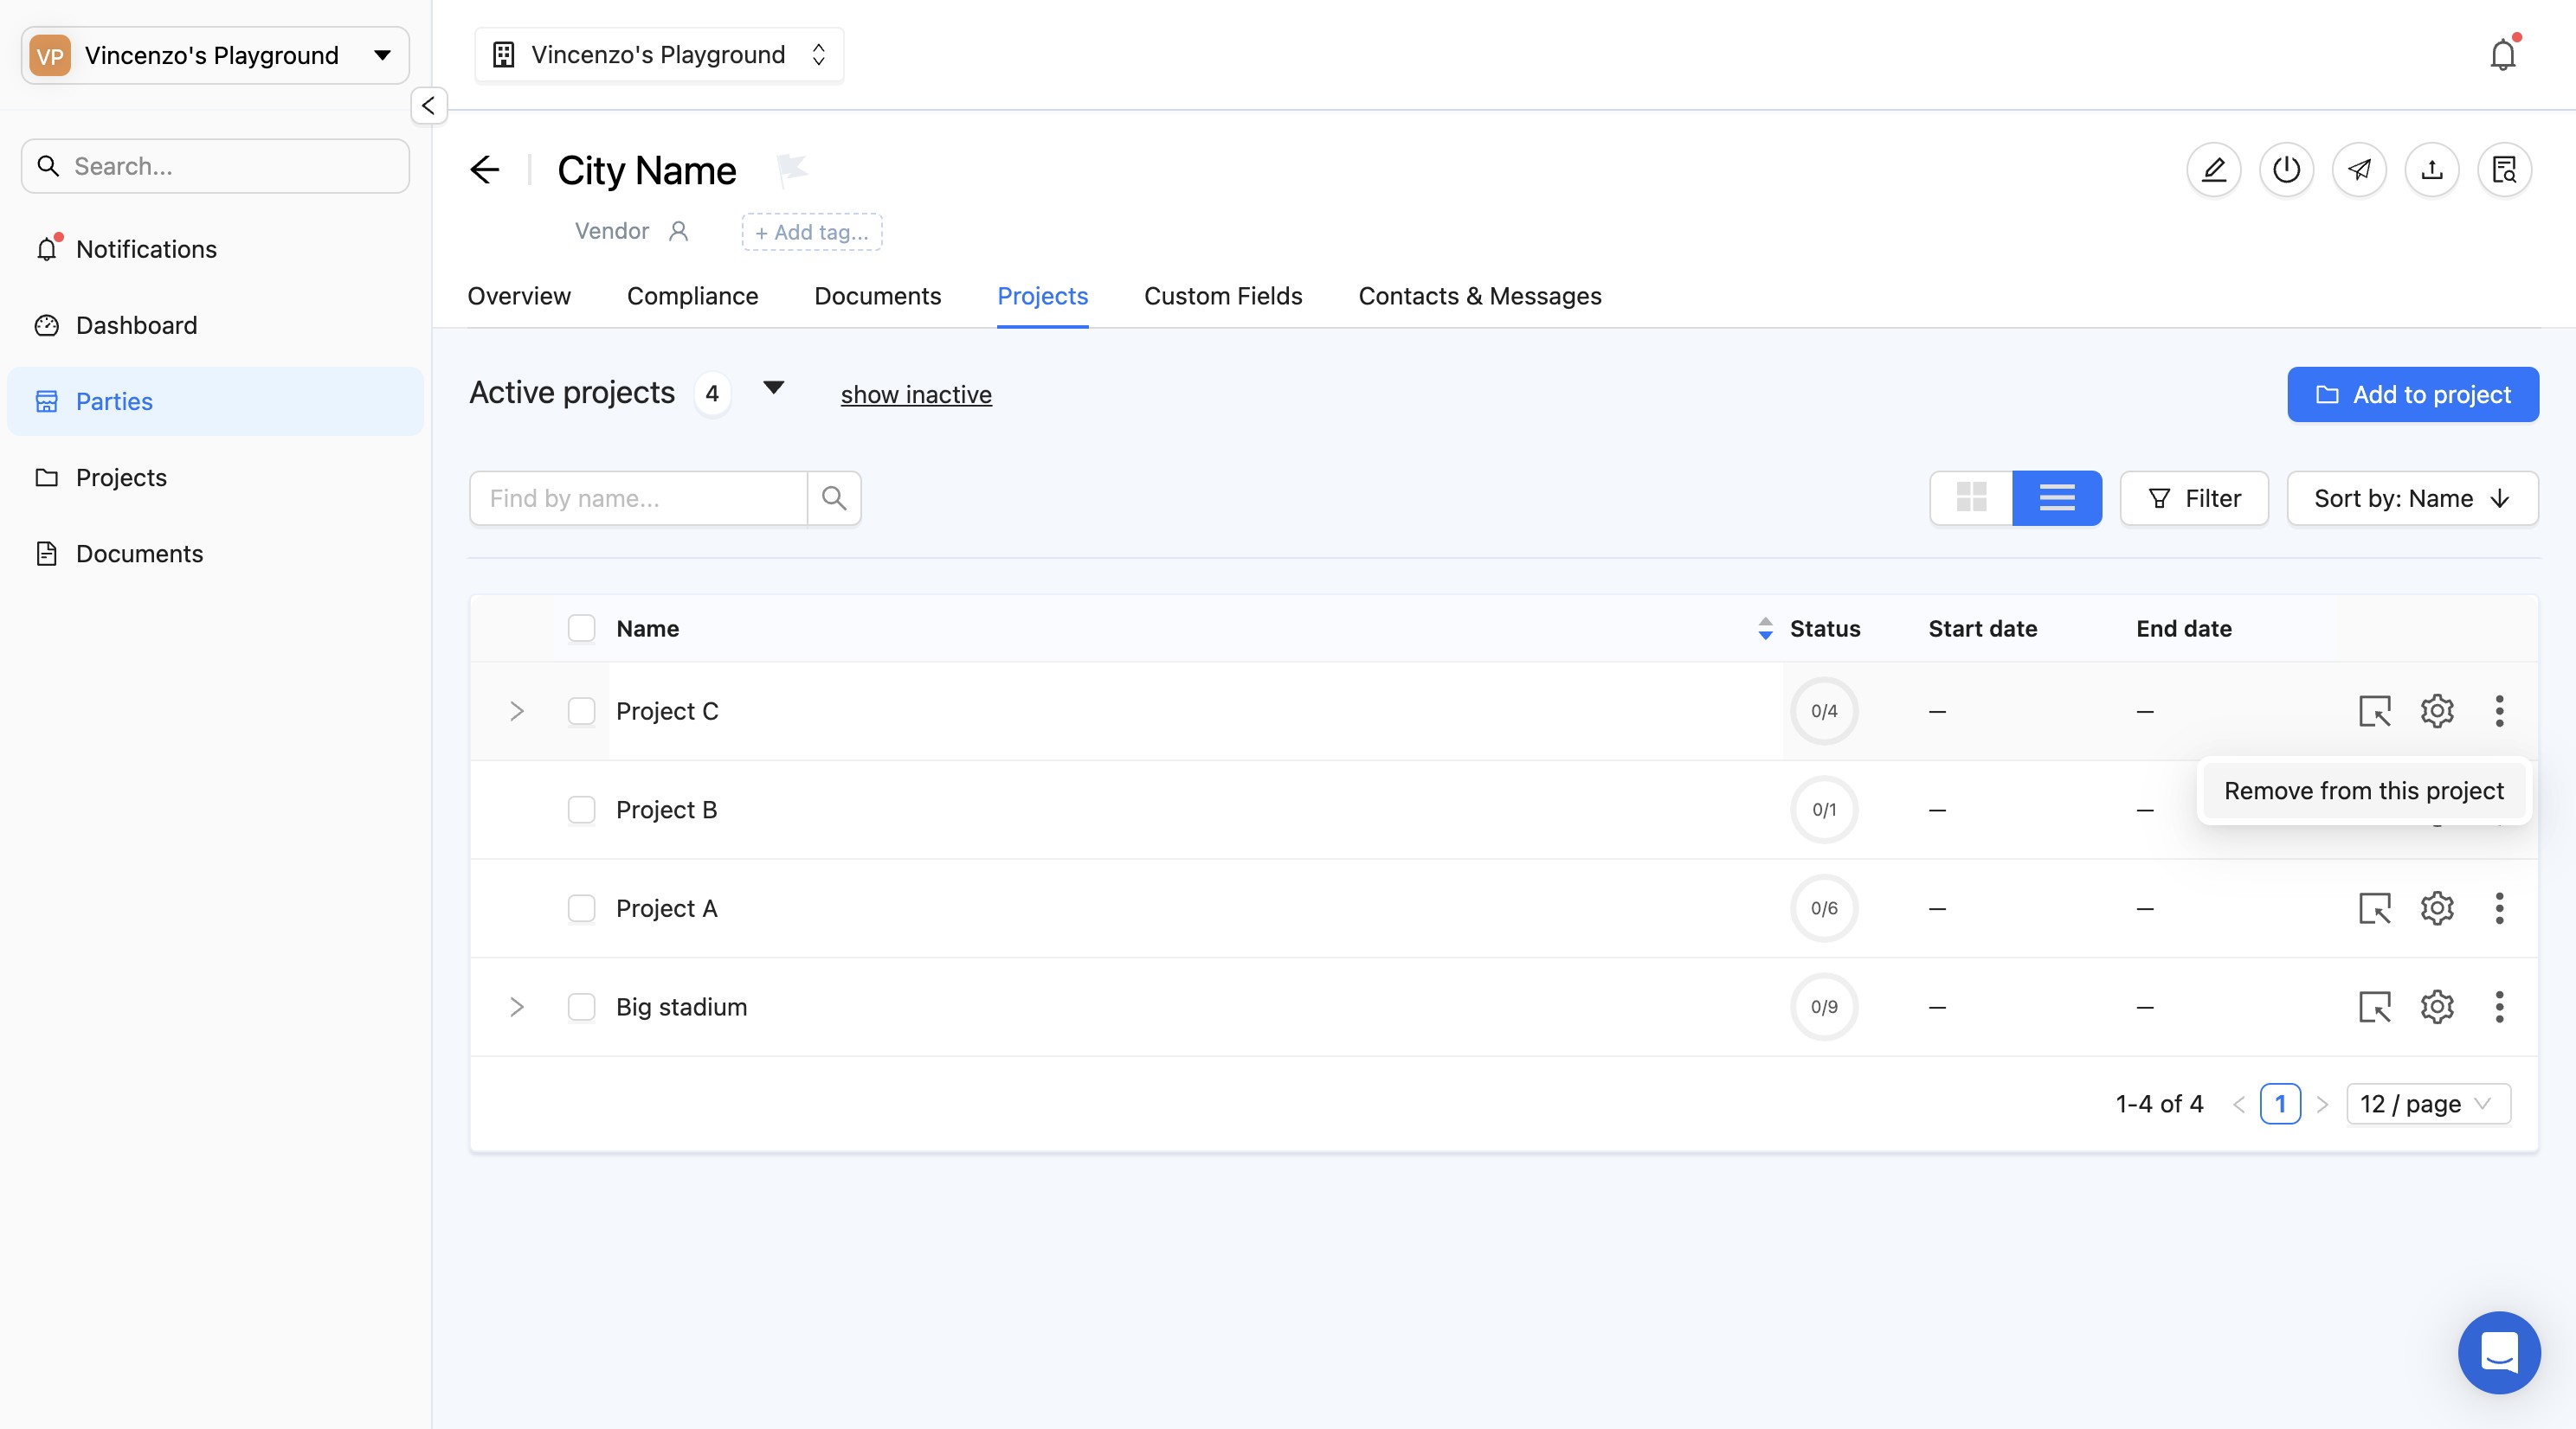Switch to the Compliance tab
Screen dimensions: 2576x1429
pos(692,296)
